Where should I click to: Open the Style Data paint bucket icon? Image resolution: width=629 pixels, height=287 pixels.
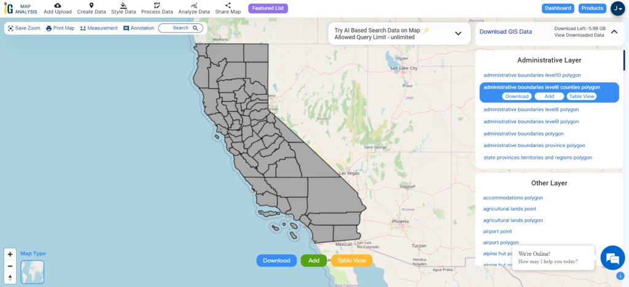[x=123, y=5]
